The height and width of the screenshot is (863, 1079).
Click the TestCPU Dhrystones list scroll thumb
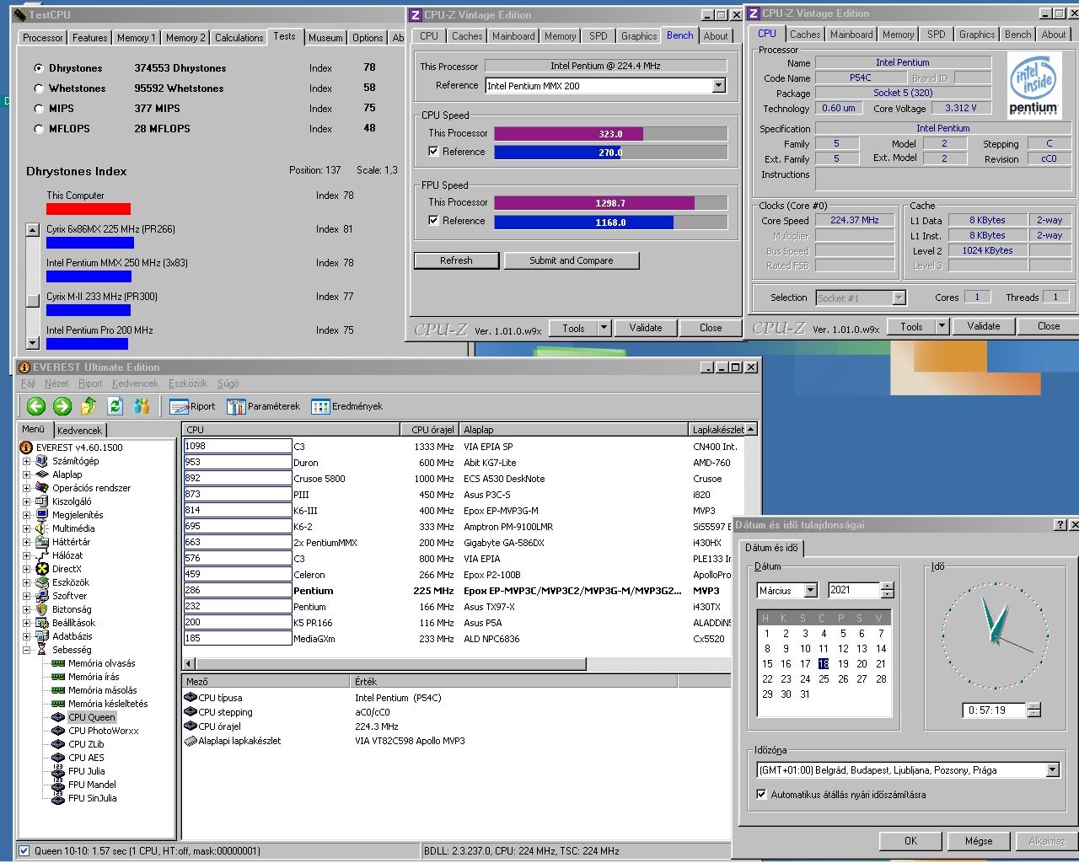[33, 300]
